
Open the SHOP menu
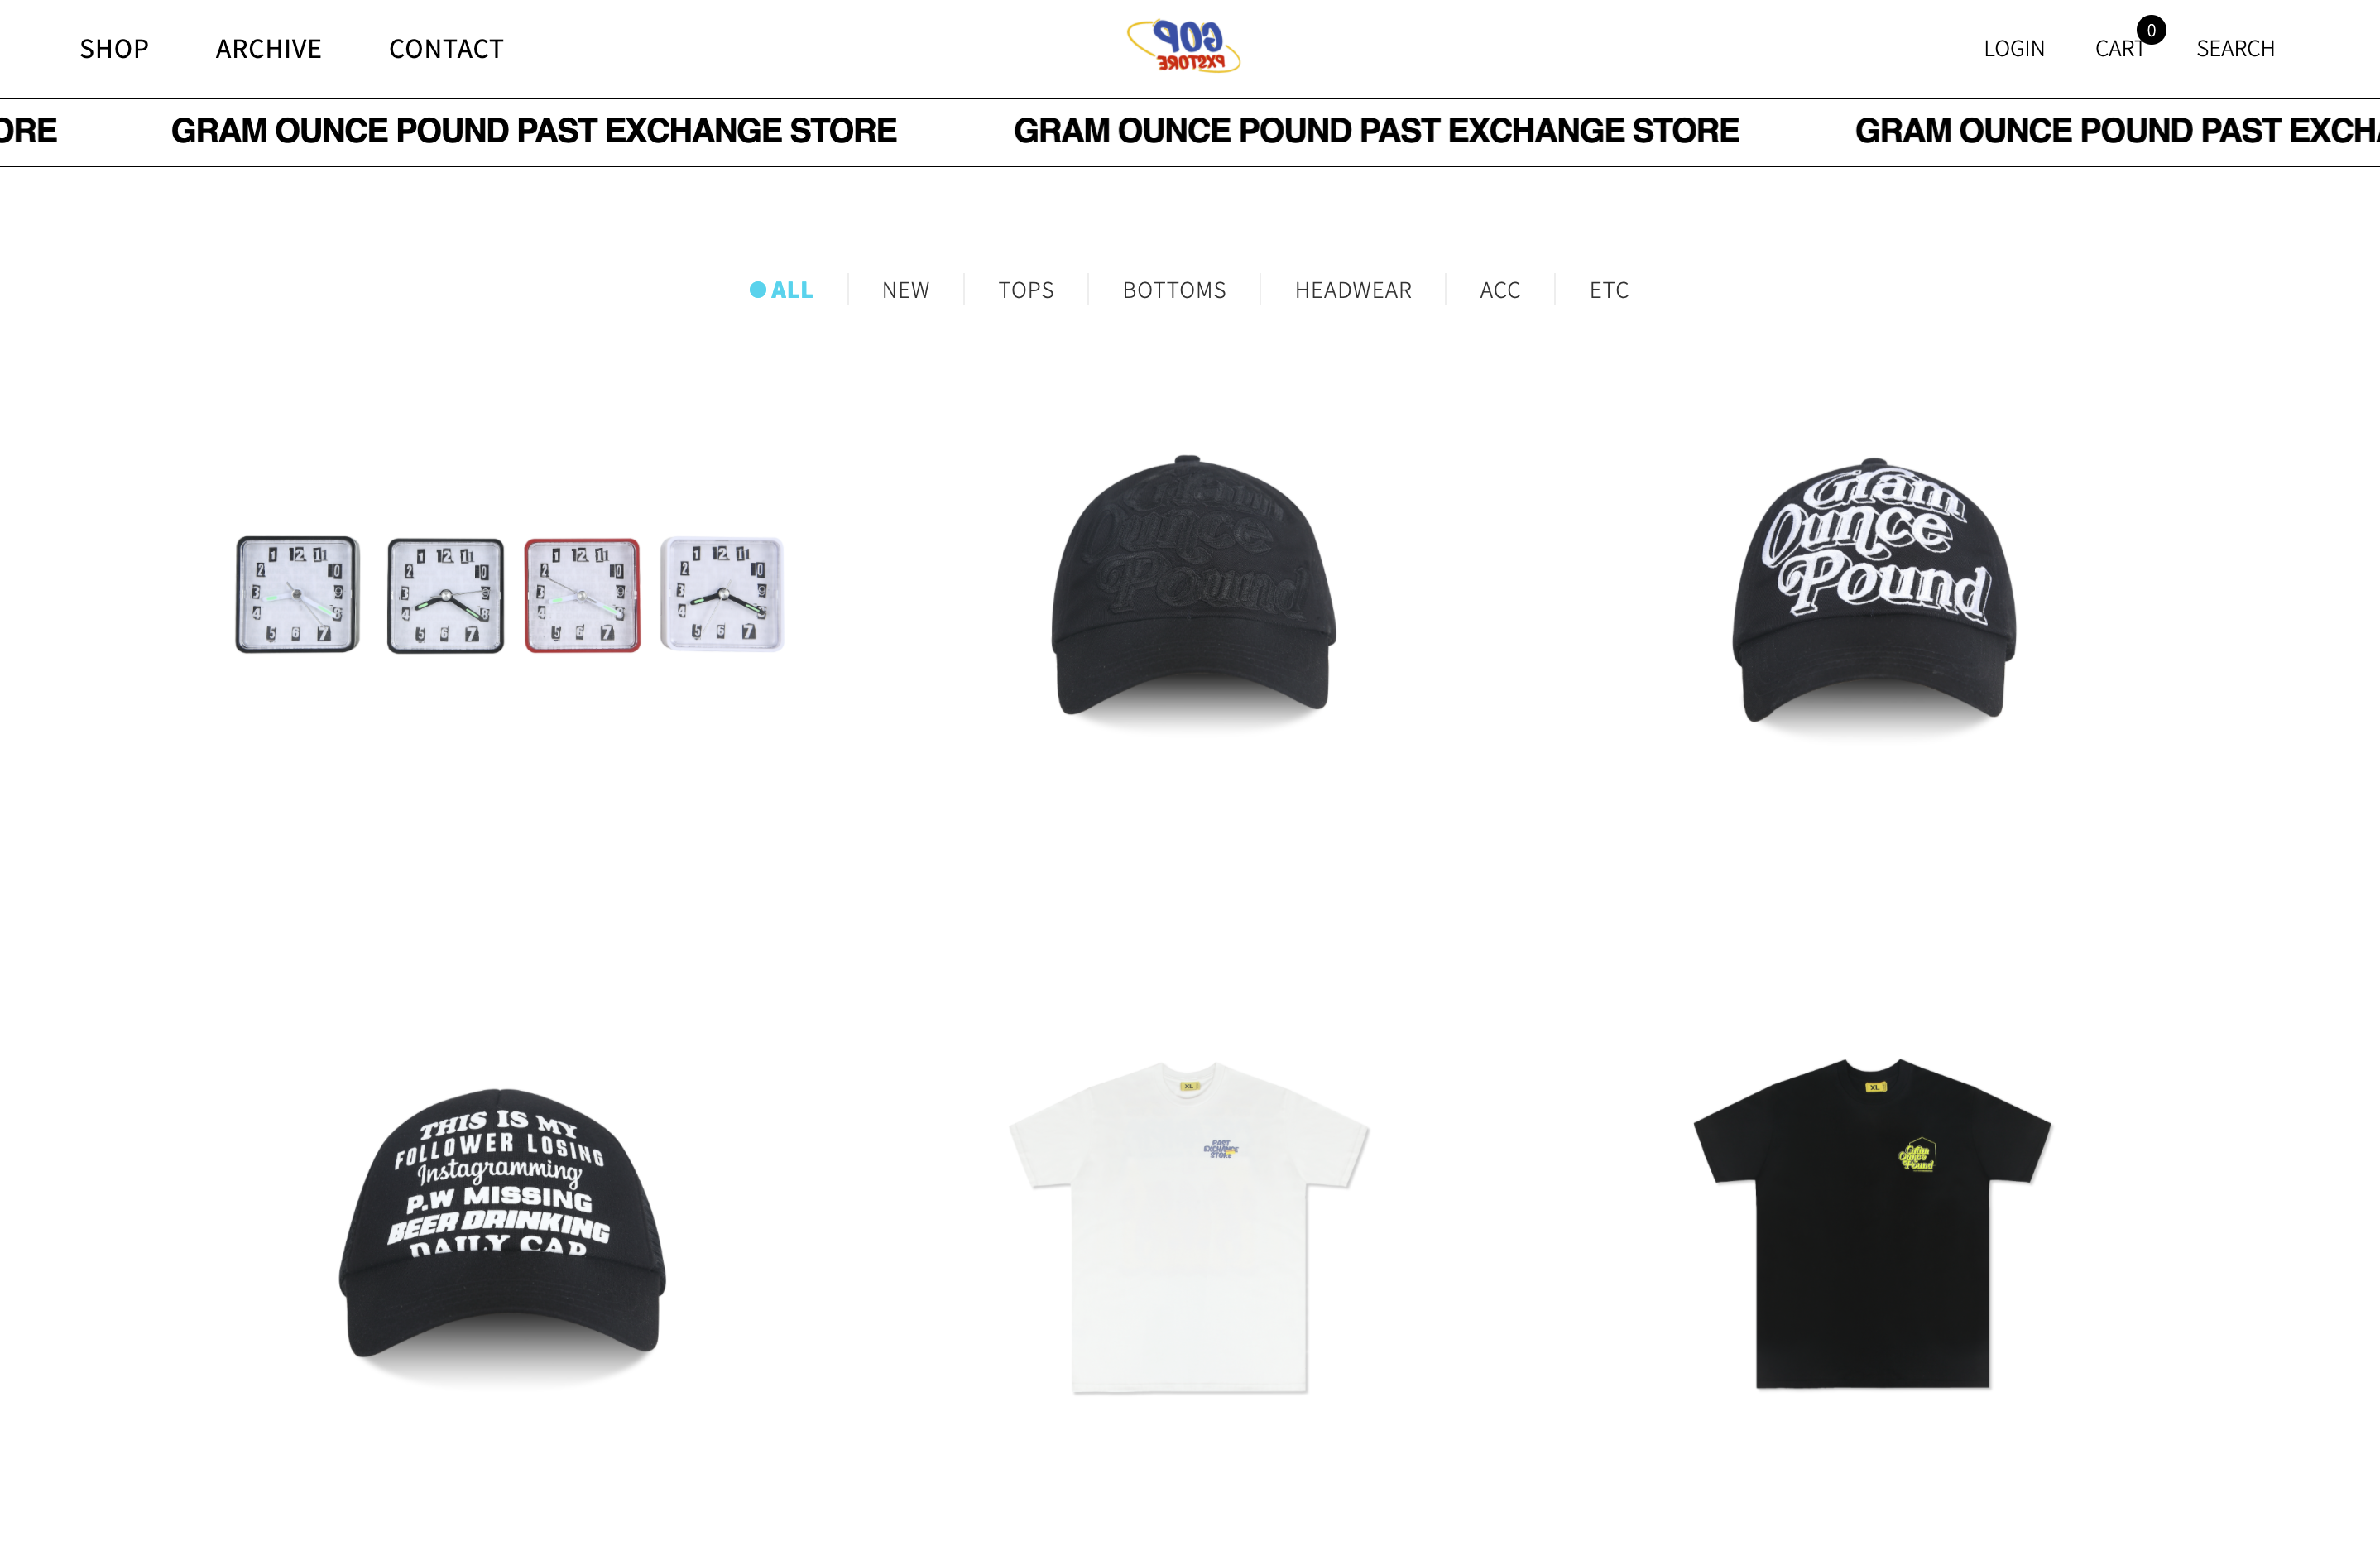pos(114,49)
